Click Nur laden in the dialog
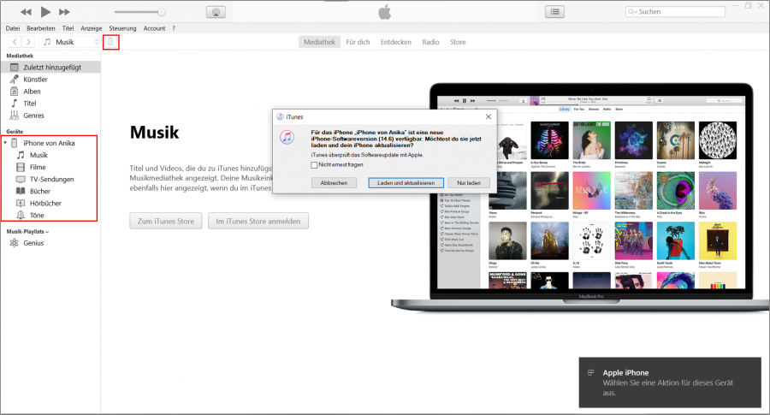Viewport: 770px width, 415px height. (469, 183)
